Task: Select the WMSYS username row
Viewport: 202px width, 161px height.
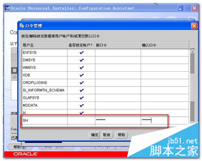Action: (x=44, y=68)
